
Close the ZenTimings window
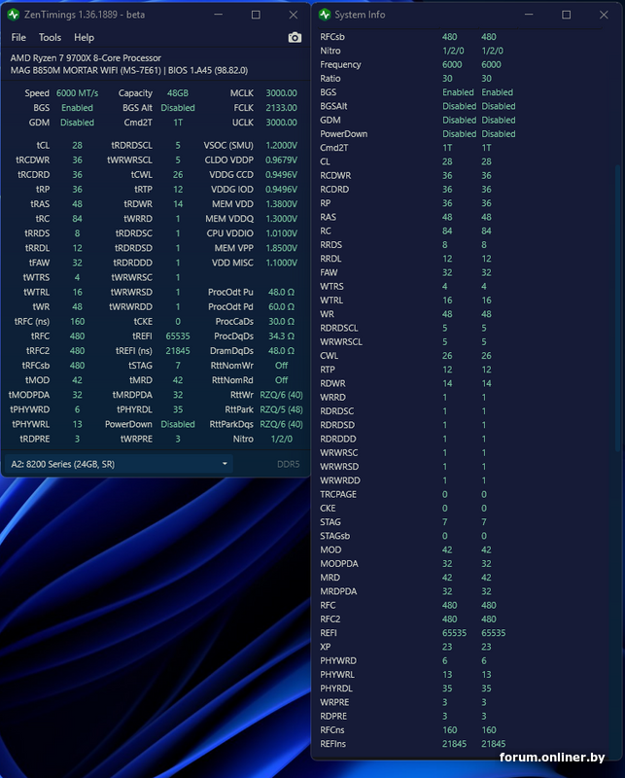pyautogui.click(x=294, y=15)
